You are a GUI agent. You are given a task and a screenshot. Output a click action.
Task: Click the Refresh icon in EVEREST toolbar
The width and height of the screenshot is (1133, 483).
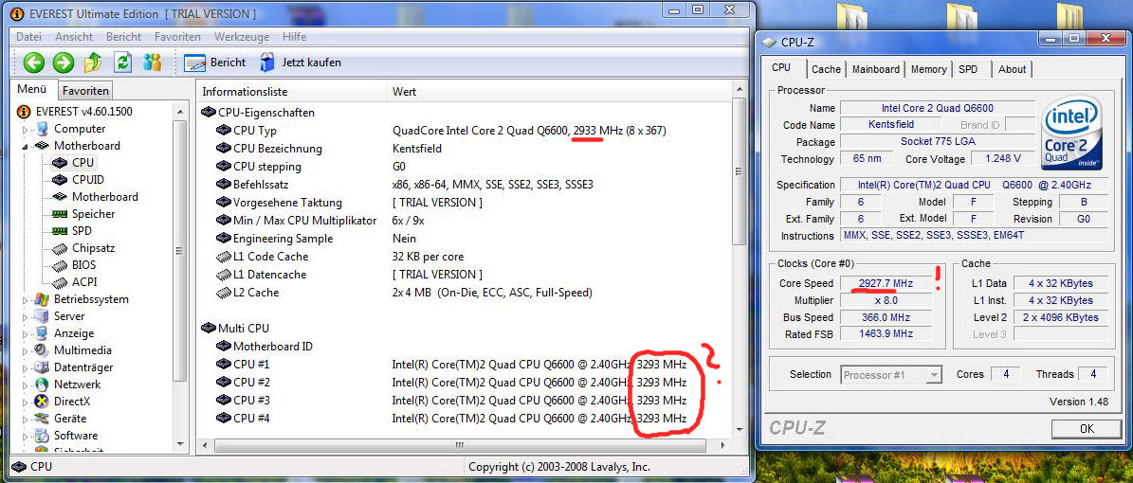[123, 63]
